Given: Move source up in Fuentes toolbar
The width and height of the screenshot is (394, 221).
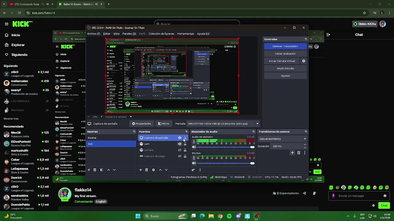Looking at the screenshot, I should coord(160,170).
